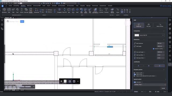Choose the Slab tool

[13, 10]
